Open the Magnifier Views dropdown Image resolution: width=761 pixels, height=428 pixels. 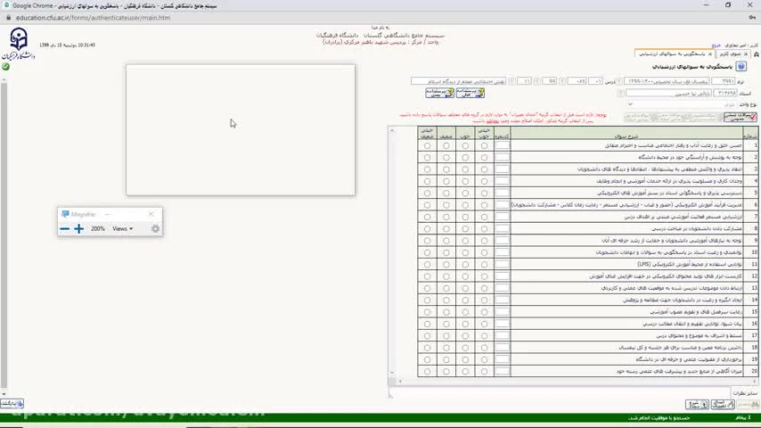click(x=122, y=229)
